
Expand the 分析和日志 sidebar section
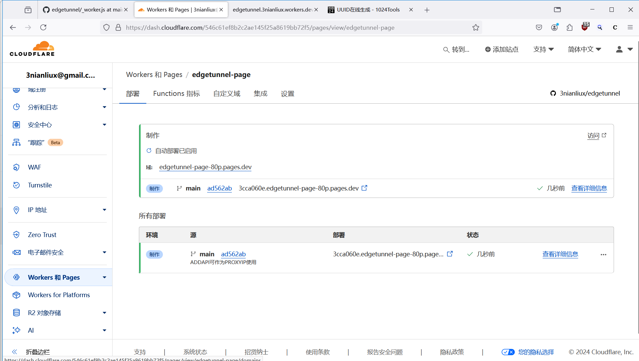104,107
